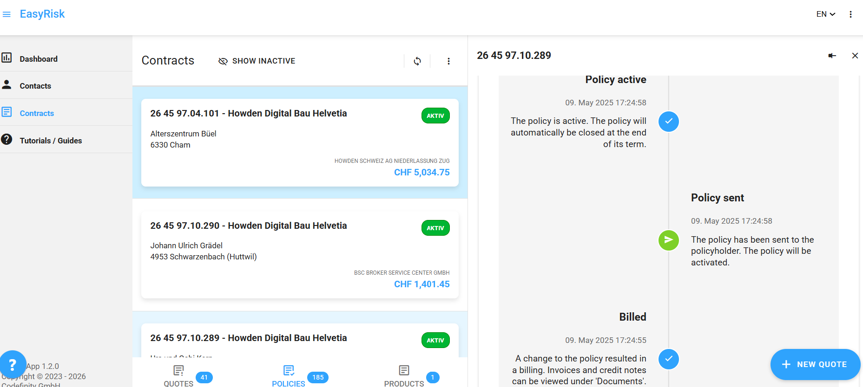863x387 pixels.
Task: Create a New Quote
Action: click(x=815, y=364)
